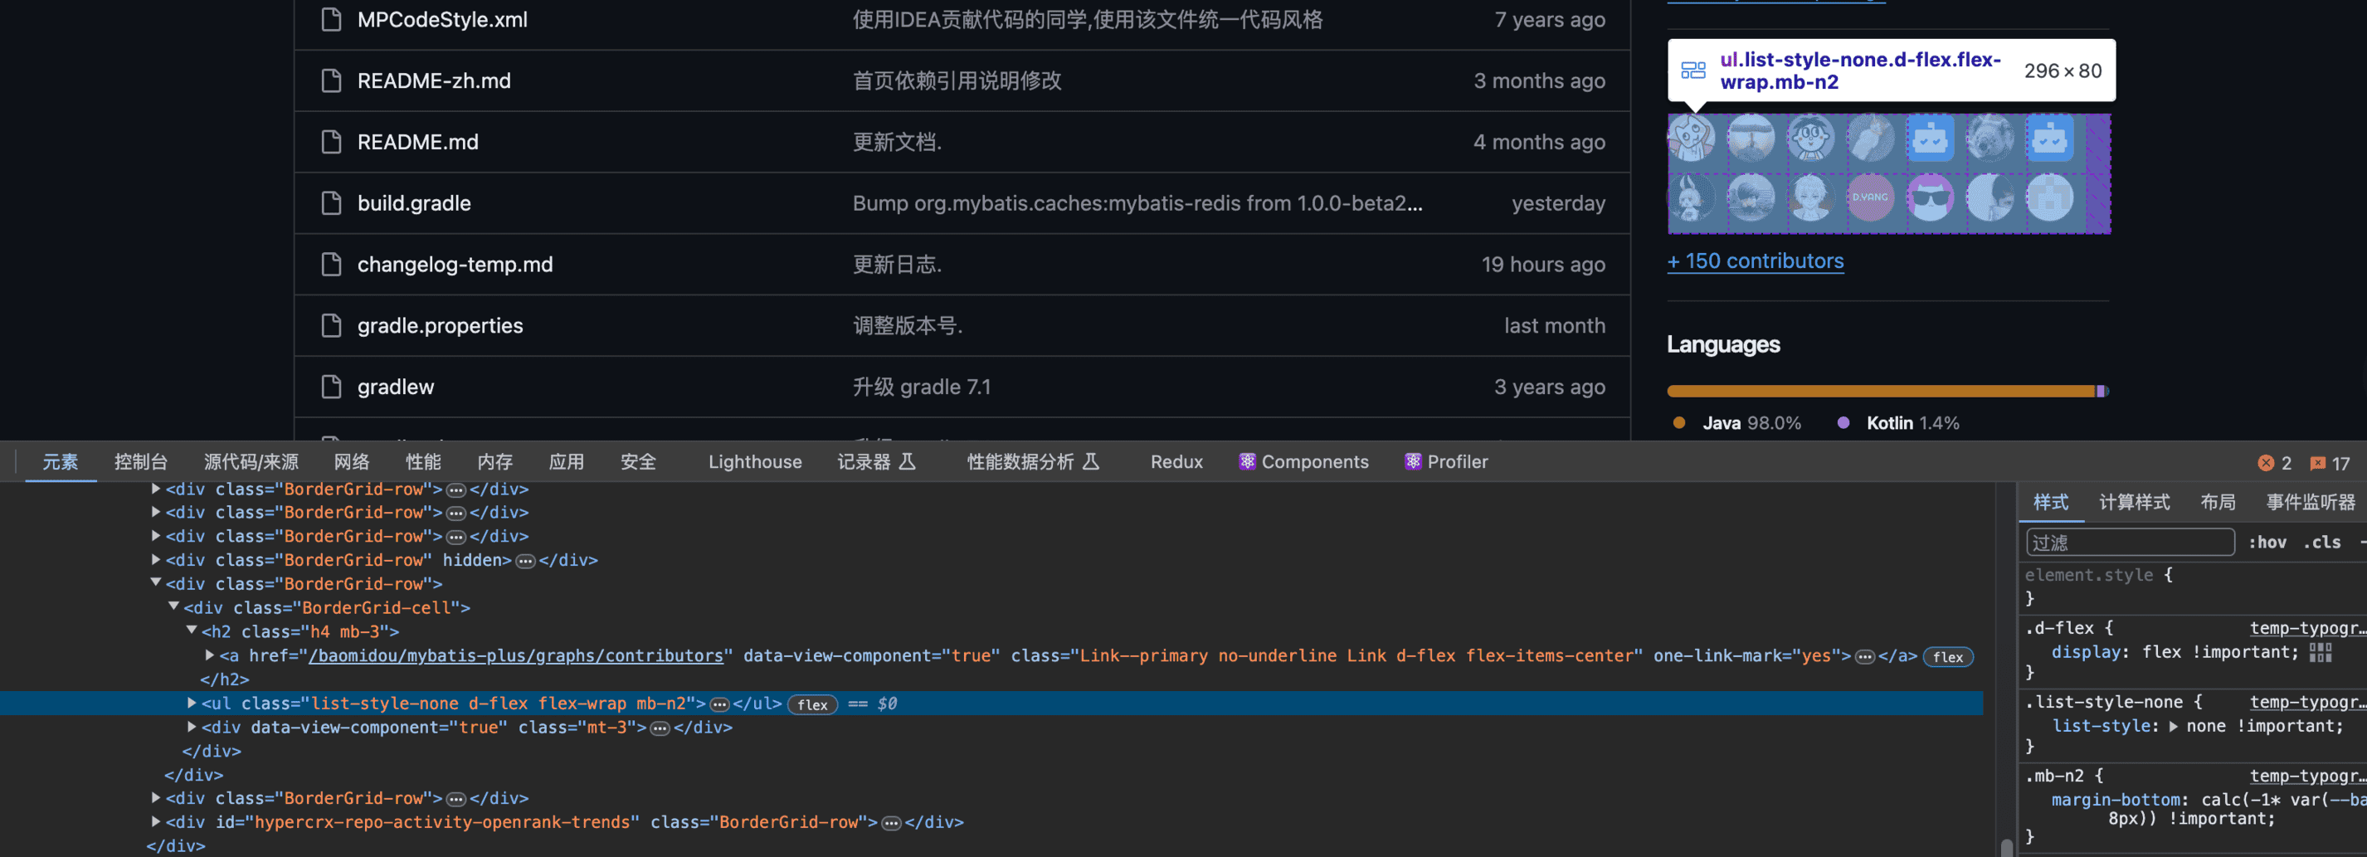Click the file icon beside build.gradle
2367x857 pixels.
click(x=331, y=203)
